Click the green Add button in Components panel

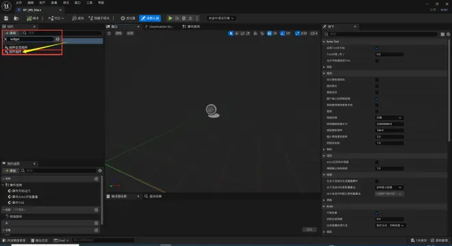click(x=11, y=33)
